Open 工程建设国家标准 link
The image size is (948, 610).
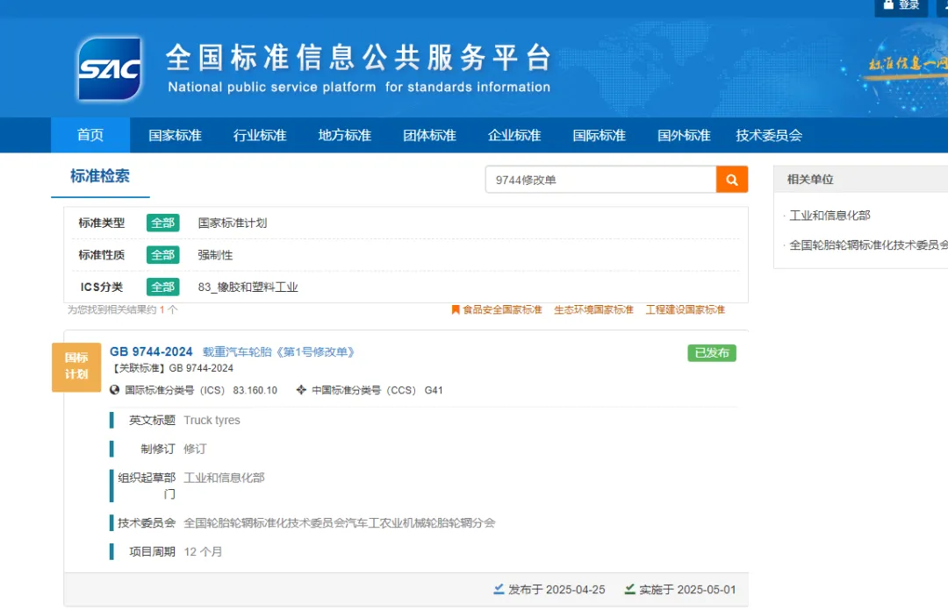click(x=685, y=310)
